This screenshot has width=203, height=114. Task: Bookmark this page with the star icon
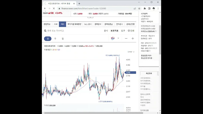tap(139, 8)
